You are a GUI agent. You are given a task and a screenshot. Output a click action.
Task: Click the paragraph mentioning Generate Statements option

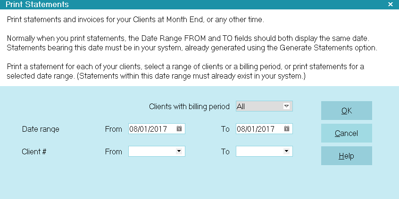(x=192, y=43)
